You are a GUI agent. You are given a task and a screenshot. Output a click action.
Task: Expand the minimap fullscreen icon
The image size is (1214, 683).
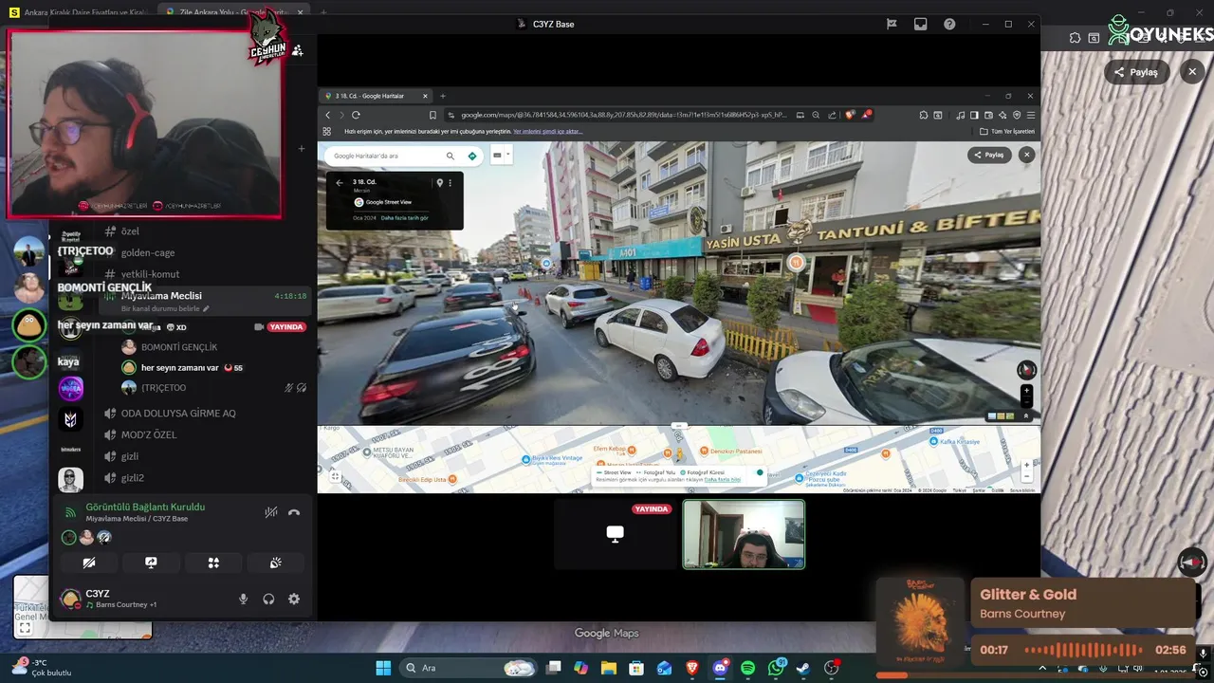[x=335, y=477]
